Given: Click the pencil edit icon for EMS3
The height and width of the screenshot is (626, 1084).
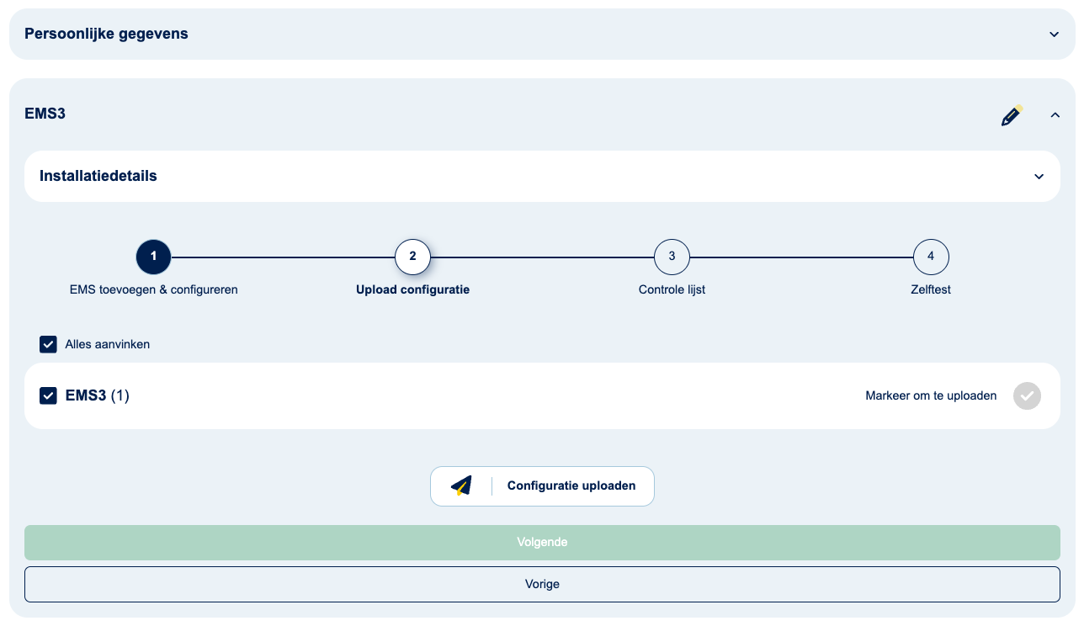Looking at the screenshot, I should coord(1011,115).
